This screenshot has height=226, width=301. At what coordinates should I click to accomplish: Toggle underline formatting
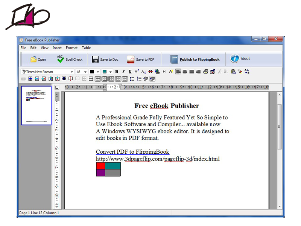tap(130, 72)
